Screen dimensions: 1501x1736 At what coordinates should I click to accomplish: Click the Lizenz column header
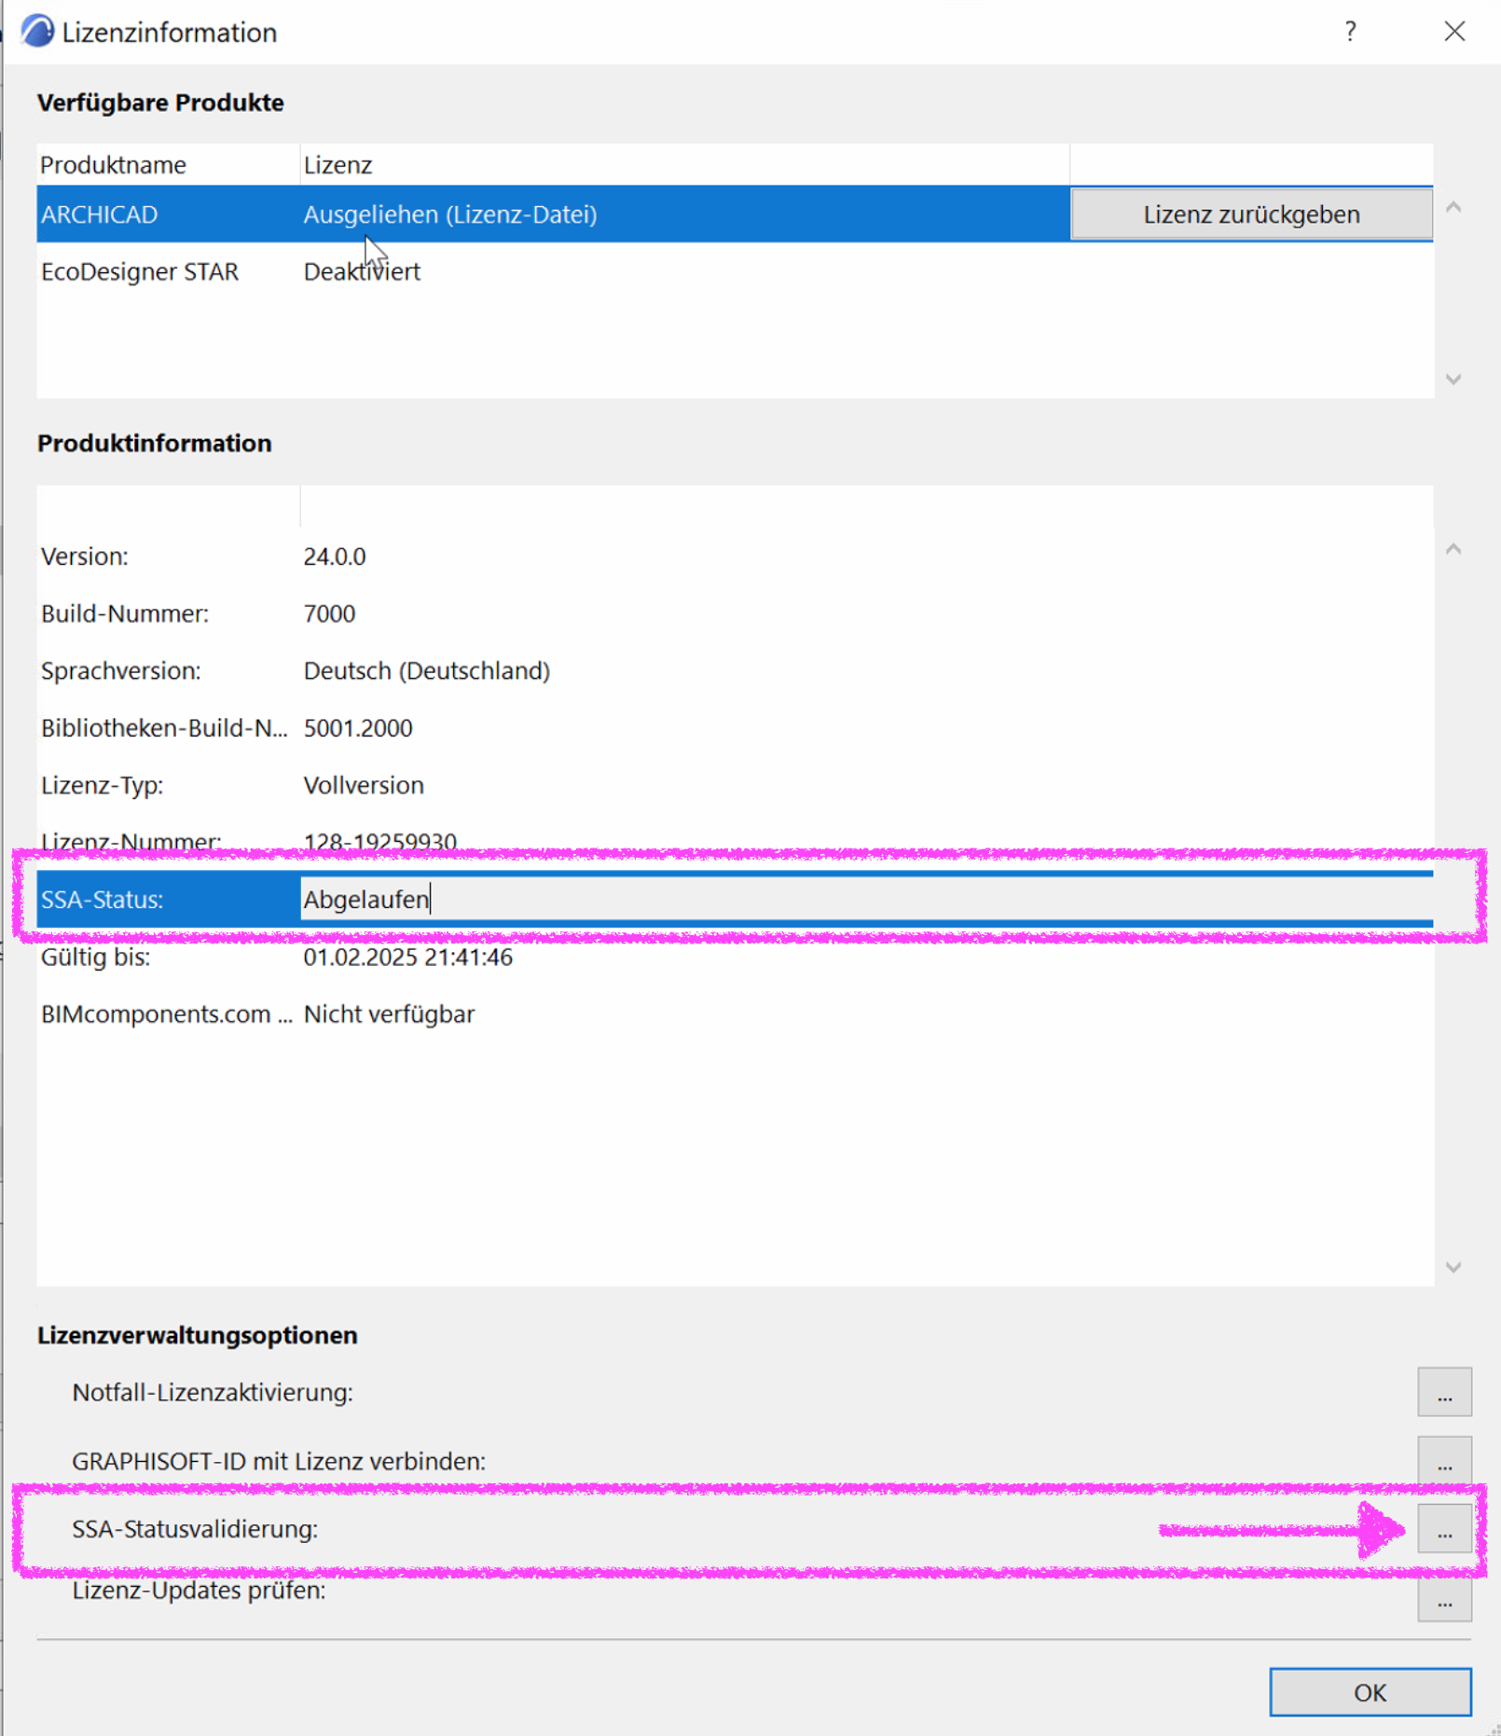point(684,164)
